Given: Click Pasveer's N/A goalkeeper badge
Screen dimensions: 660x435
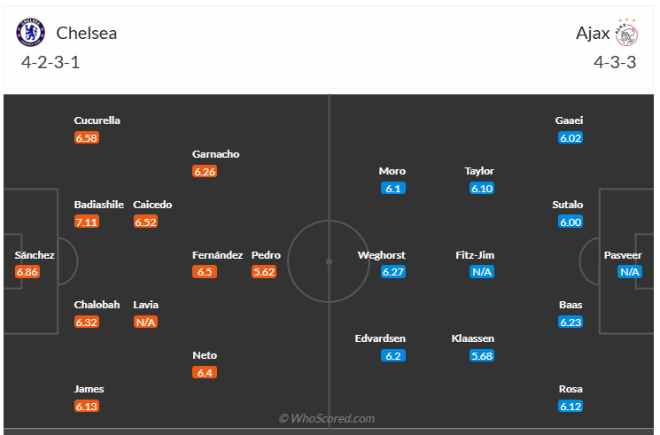Looking at the screenshot, I should [x=630, y=273].
